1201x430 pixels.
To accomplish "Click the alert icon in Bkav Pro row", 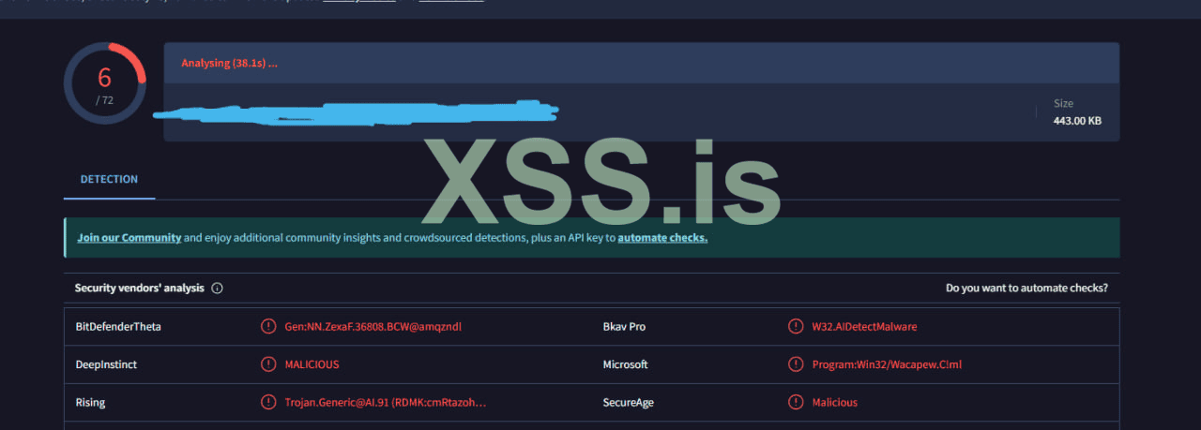I will click(796, 327).
